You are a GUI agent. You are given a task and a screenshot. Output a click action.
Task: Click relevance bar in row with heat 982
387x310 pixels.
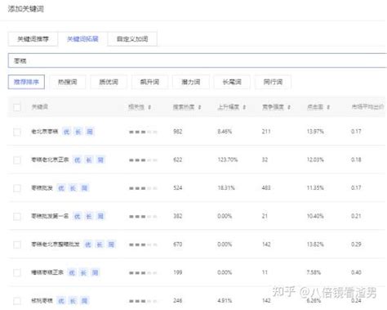pyautogui.click(x=143, y=132)
